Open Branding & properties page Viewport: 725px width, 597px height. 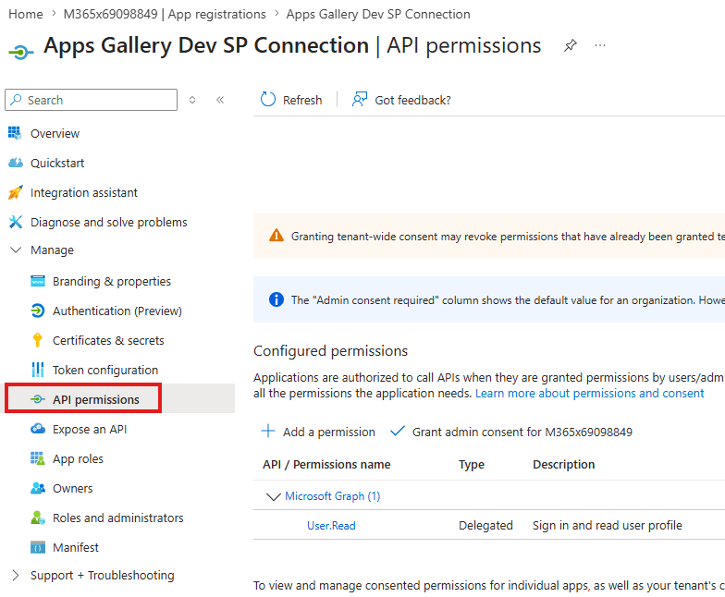[111, 281]
